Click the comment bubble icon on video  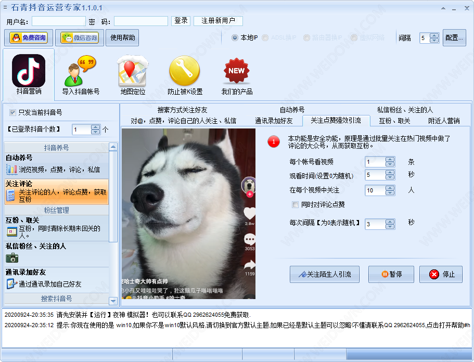(250, 239)
